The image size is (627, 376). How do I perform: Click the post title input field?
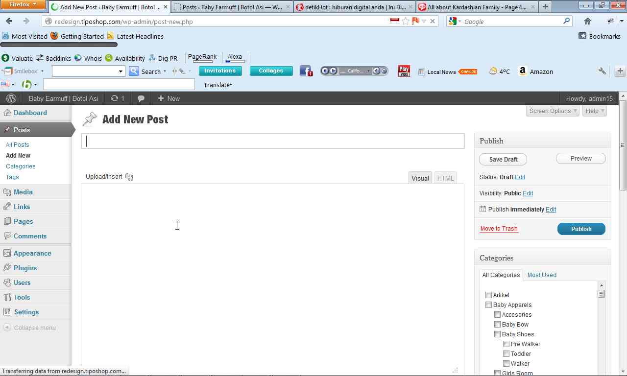click(273, 141)
